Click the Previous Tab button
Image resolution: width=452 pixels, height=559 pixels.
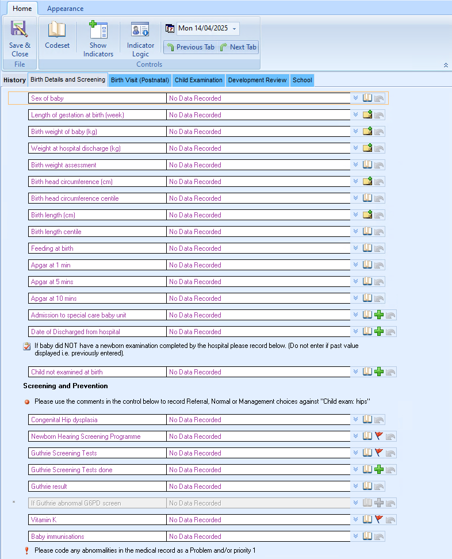tap(191, 47)
